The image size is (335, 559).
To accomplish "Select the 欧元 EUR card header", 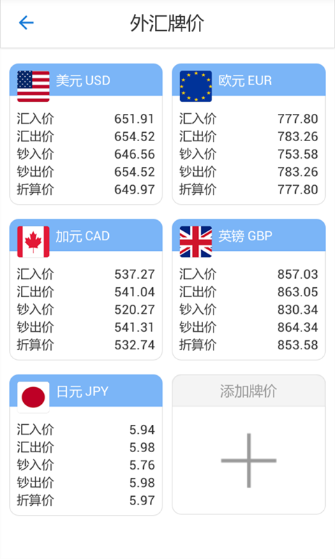I will (x=249, y=80).
